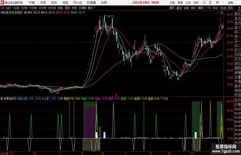Toggle the left sidebar panel icon

pyautogui.click(x=2, y=8)
